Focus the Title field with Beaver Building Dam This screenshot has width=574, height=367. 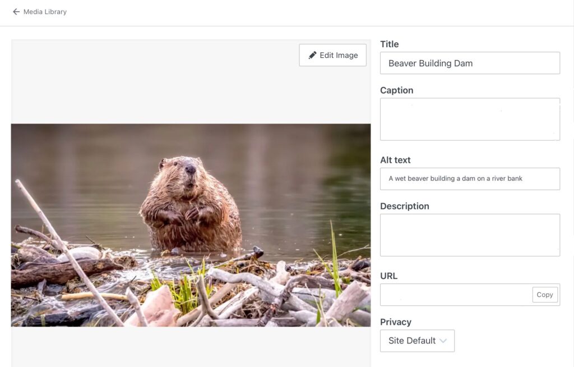click(470, 63)
